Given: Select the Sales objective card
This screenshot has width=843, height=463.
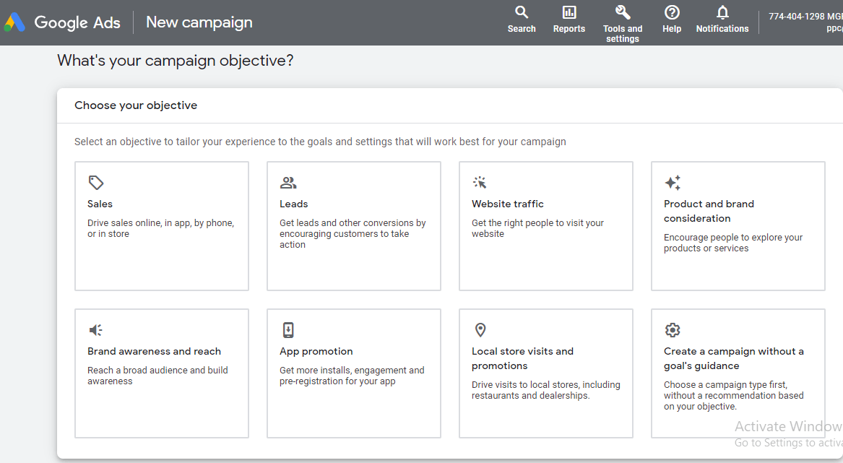Looking at the screenshot, I should [161, 226].
